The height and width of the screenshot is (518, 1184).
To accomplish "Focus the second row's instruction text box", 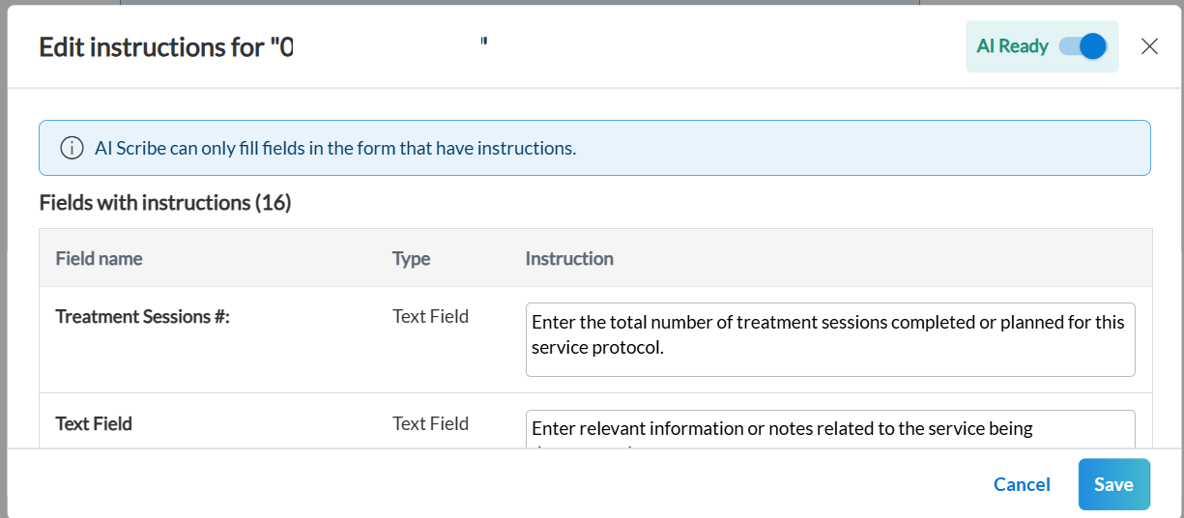I will click(x=829, y=428).
